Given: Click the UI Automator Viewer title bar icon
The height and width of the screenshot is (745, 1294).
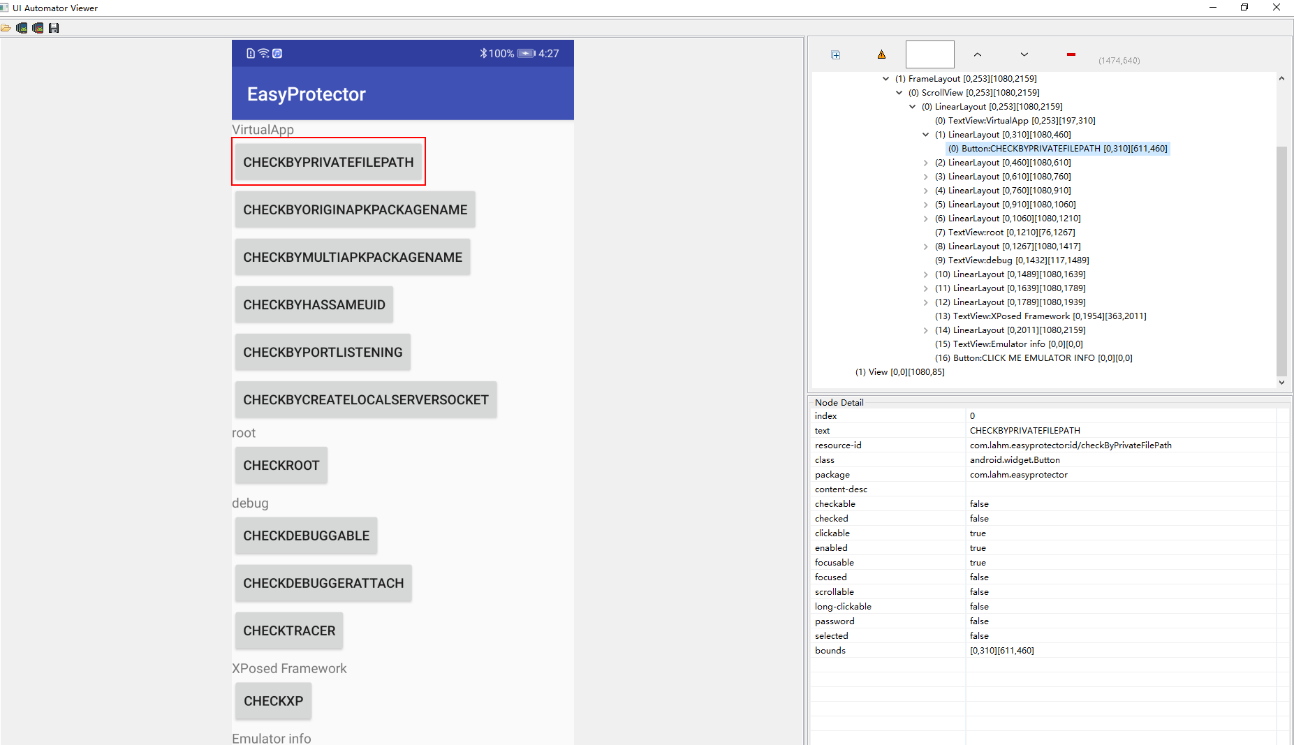Looking at the screenshot, I should (x=5, y=8).
